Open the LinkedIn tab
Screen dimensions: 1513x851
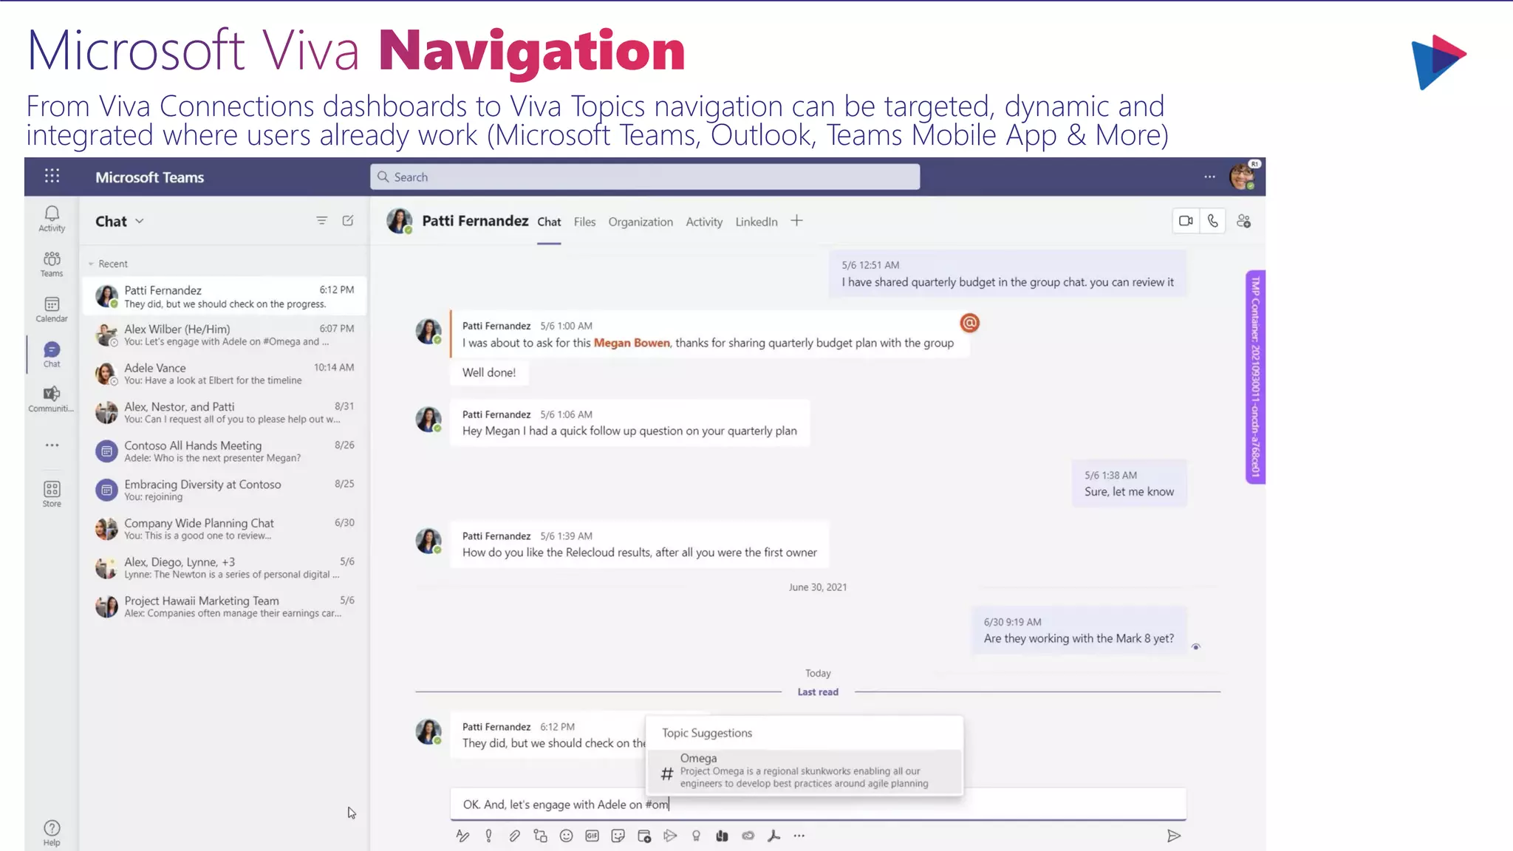(756, 222)
